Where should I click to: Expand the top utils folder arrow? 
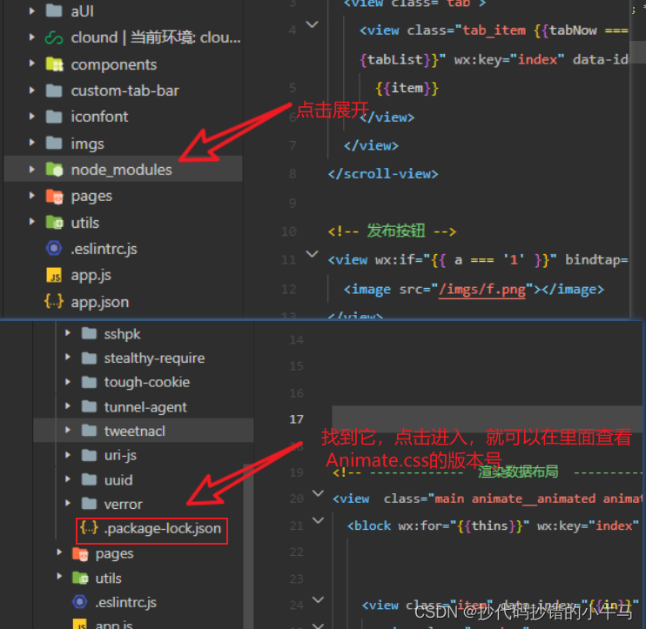click(x=31, y=222)
